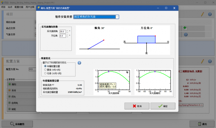Close the orientation dialog with the X button
The width and height of the screenshot is (216, 128).
[x=174, y=8]
